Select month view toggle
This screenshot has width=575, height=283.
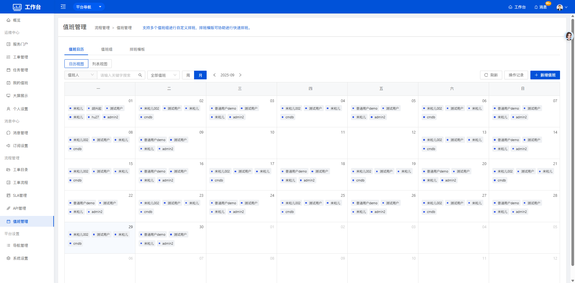(200, 75)
